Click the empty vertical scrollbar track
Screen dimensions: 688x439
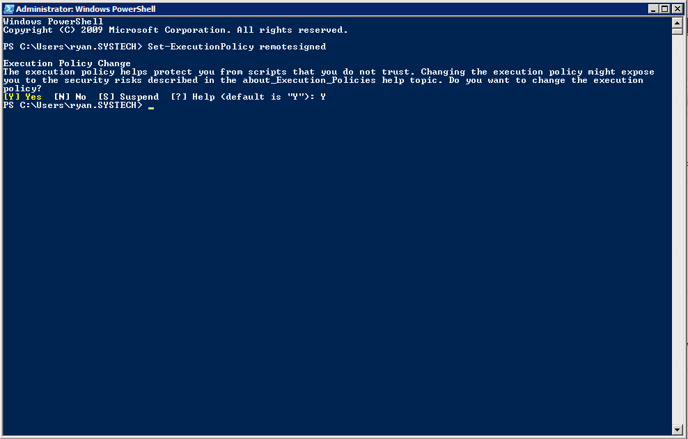(x=677, y=229)
